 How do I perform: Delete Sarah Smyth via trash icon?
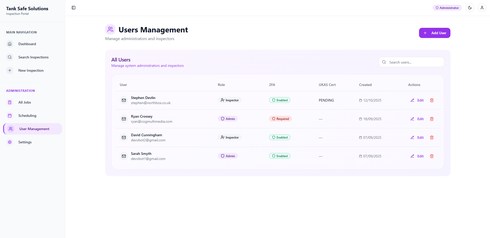click(432, 156)
